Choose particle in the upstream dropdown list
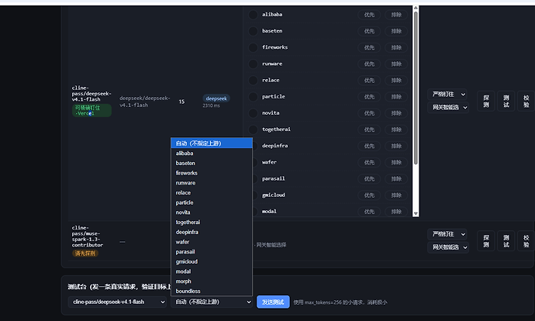The image size is (535, 321). 212,202
